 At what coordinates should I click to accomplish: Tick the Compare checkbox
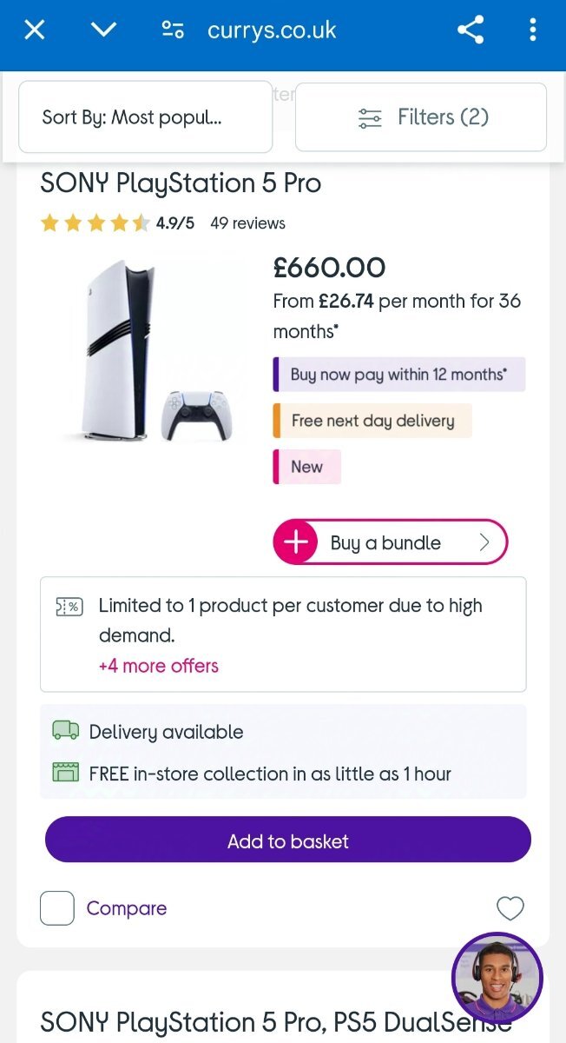57,908
